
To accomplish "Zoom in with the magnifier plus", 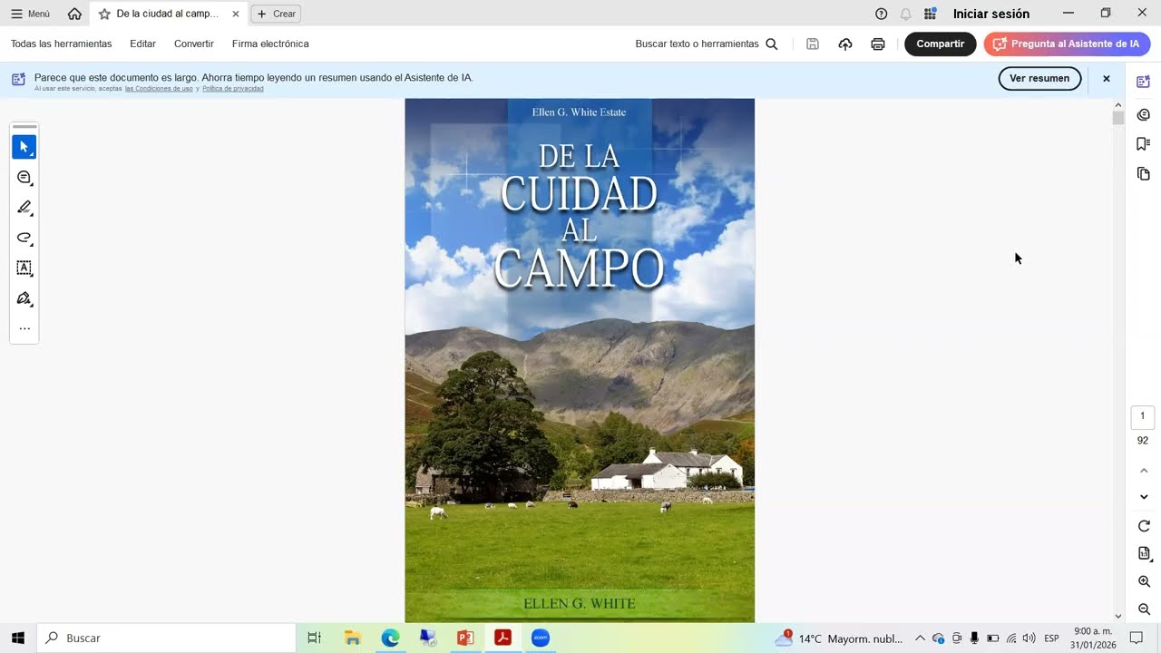I will pos(1144,581).
